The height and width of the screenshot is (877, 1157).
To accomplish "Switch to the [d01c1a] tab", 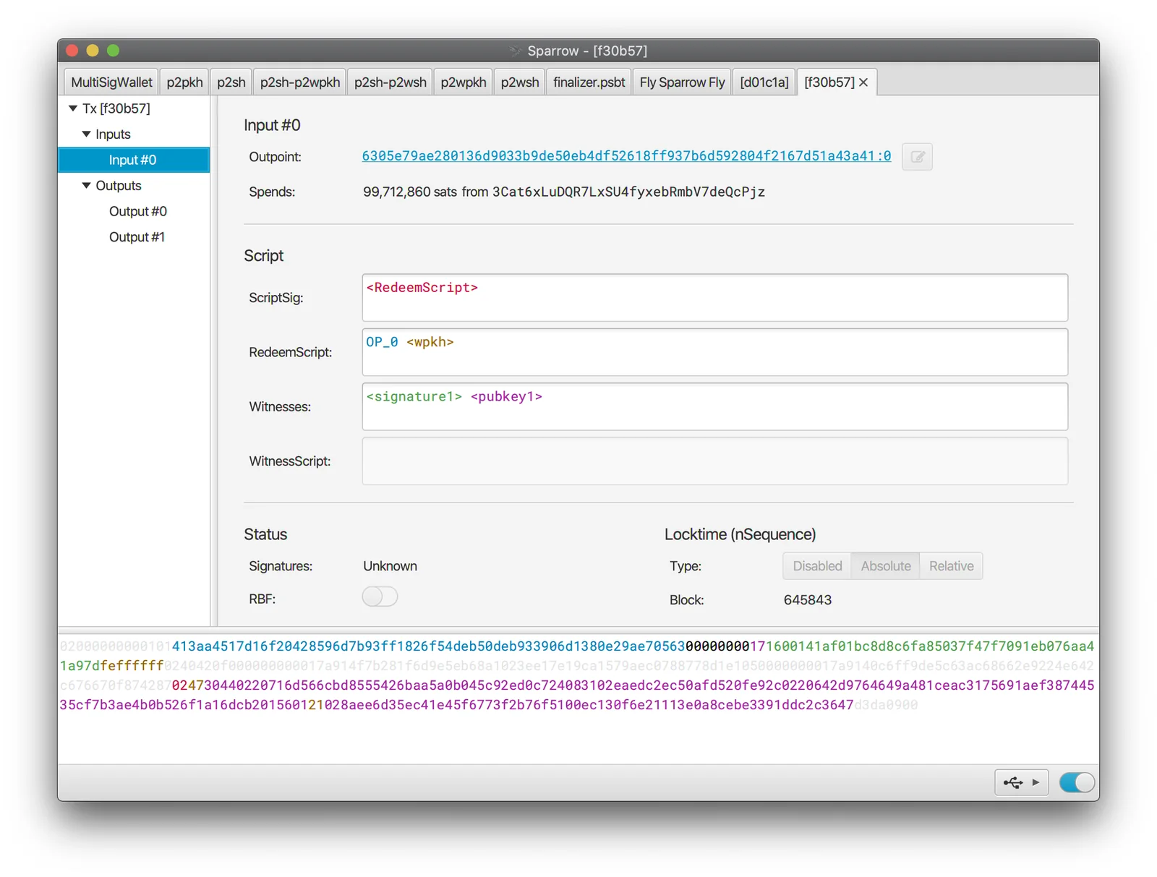I will tap(764, 82).
